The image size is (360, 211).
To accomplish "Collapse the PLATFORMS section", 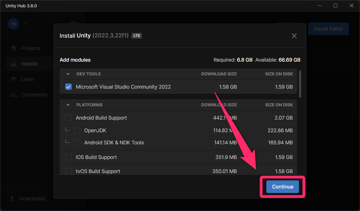I will 68,105.
